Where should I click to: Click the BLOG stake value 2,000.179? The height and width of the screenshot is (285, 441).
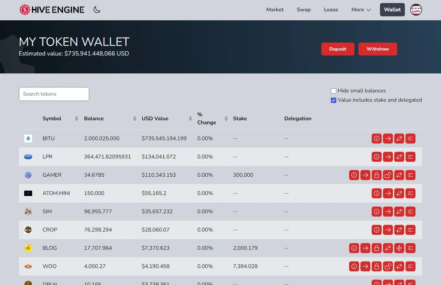pos(245,248)
